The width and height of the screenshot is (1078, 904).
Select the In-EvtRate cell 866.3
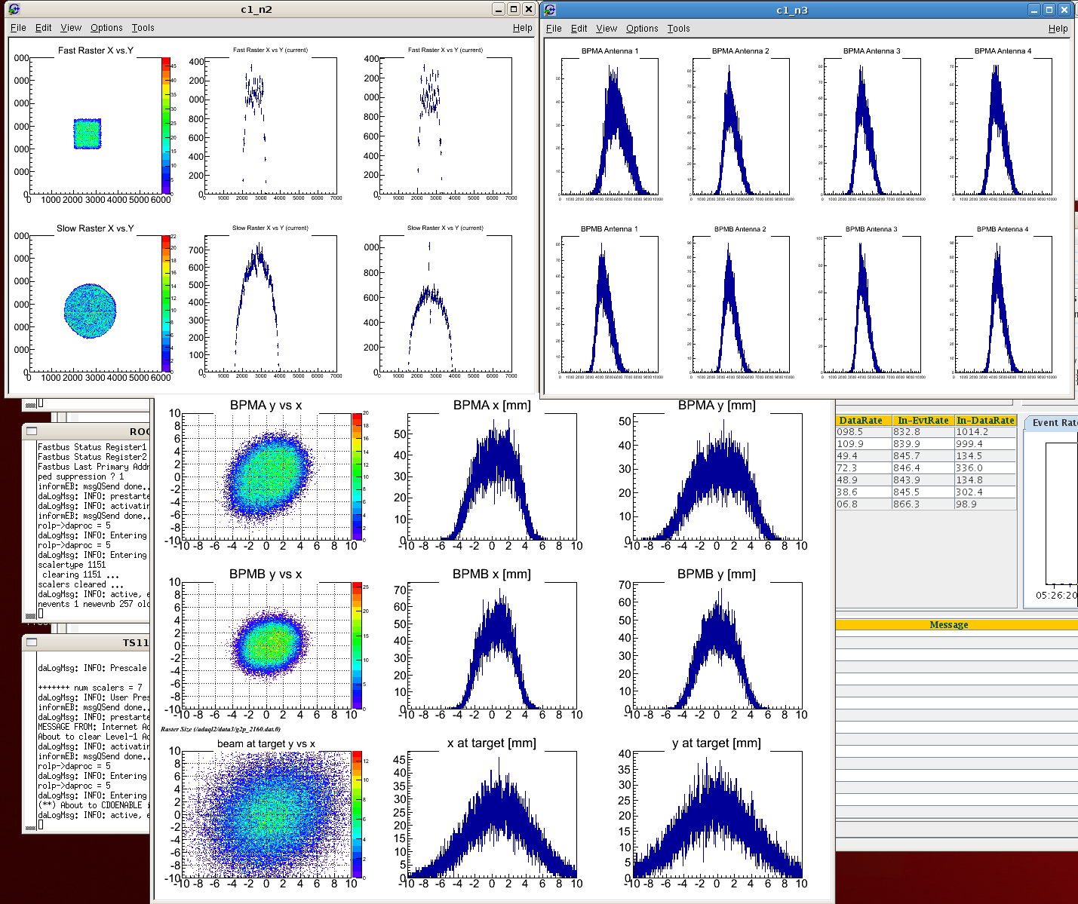pos(923,504)
